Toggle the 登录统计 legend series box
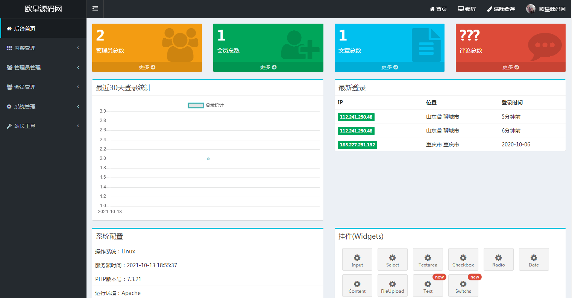The height and width of the screenshot is (298, 572). click(196, 105)
